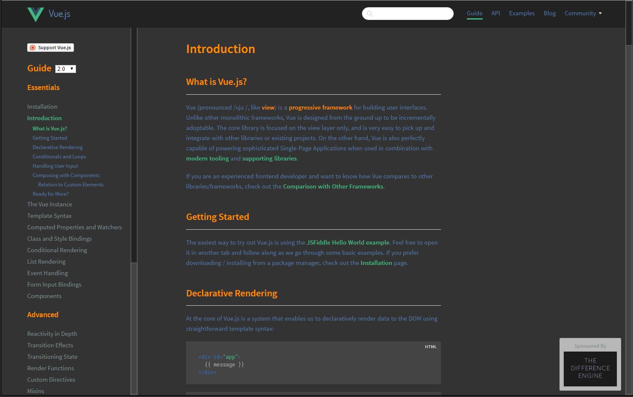
Task: Open Computed Properties and Watchers page
Action: pos(74,227)
